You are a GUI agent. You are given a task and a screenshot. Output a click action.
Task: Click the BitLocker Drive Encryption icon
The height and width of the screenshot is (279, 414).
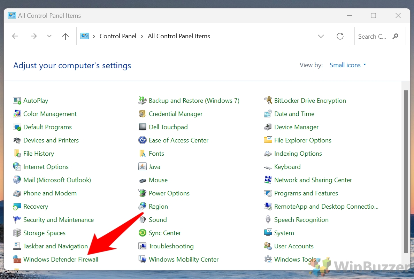tap(268, 101)
